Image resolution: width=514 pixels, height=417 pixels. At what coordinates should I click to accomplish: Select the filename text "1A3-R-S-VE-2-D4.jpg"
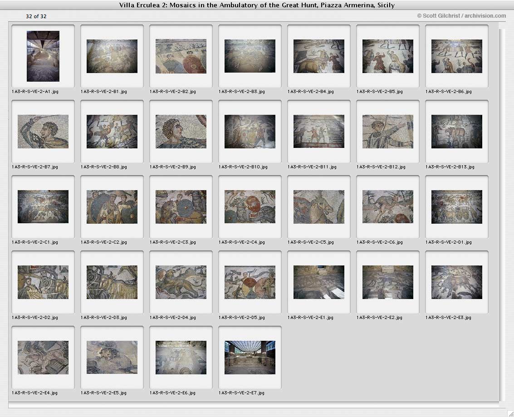pyautogui.click(x=173, y=318)
